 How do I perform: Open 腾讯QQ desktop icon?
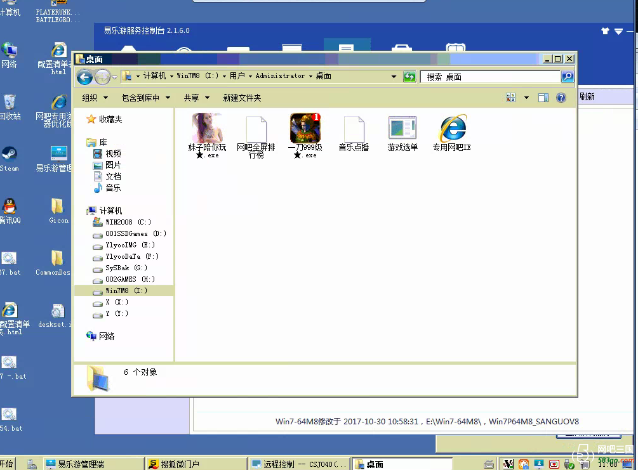pyautogui.click(x=10, y=211)
